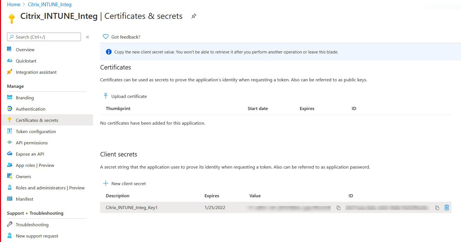
Task: Click the Roles and administrators icon
Action: click(10, 187)
